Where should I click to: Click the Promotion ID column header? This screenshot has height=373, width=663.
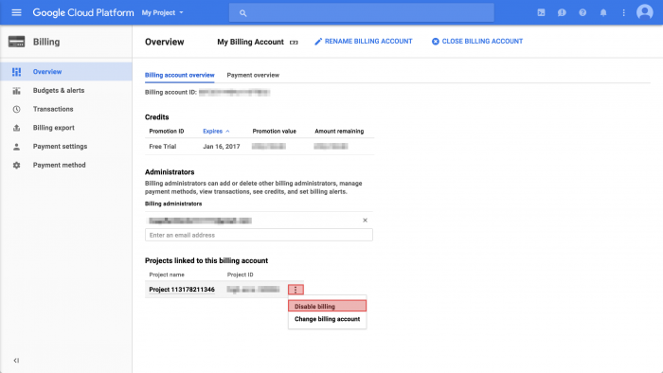[x=167, y=132]
